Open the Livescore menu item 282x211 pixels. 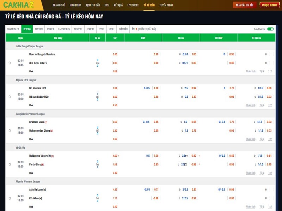pos(133,5)
